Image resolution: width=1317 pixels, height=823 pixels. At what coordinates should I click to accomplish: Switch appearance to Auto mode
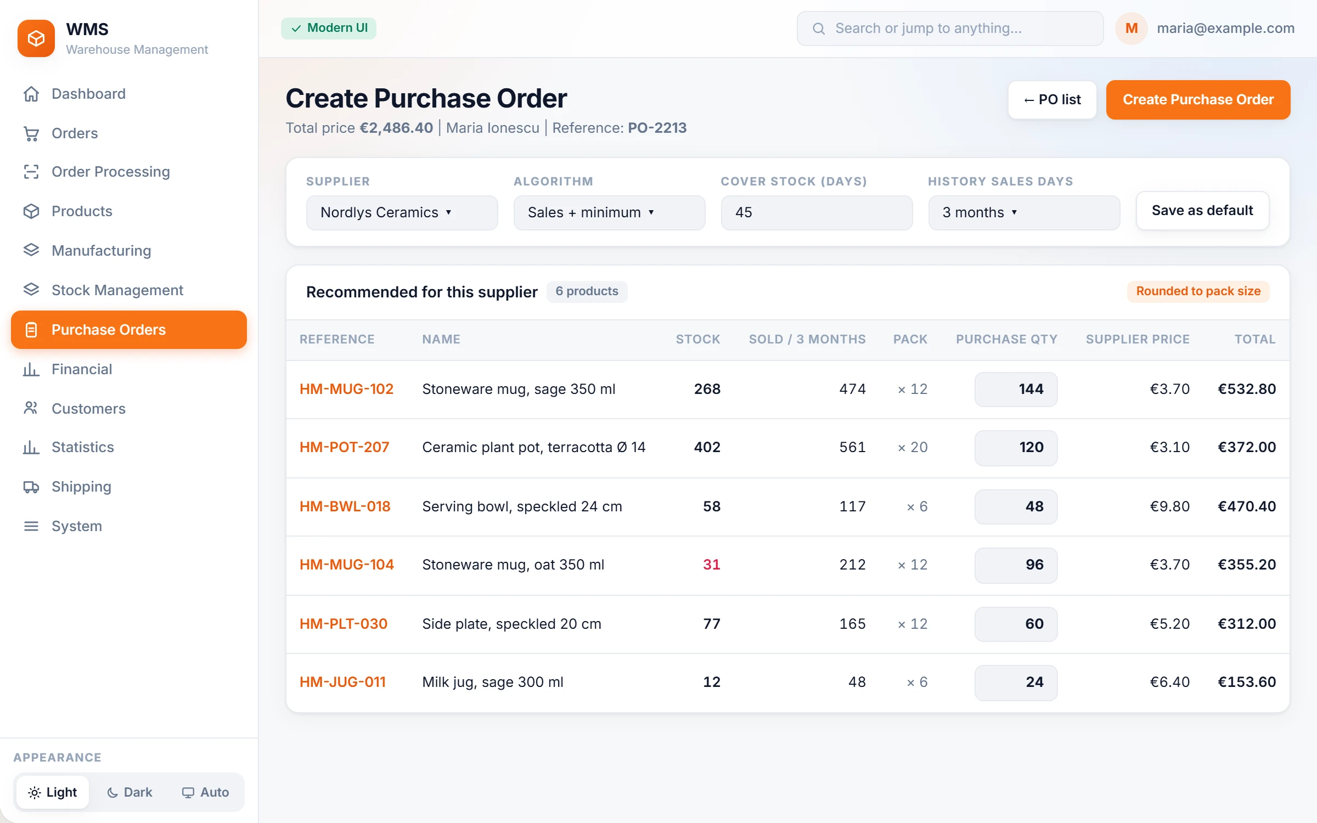[x=205, y=792]
